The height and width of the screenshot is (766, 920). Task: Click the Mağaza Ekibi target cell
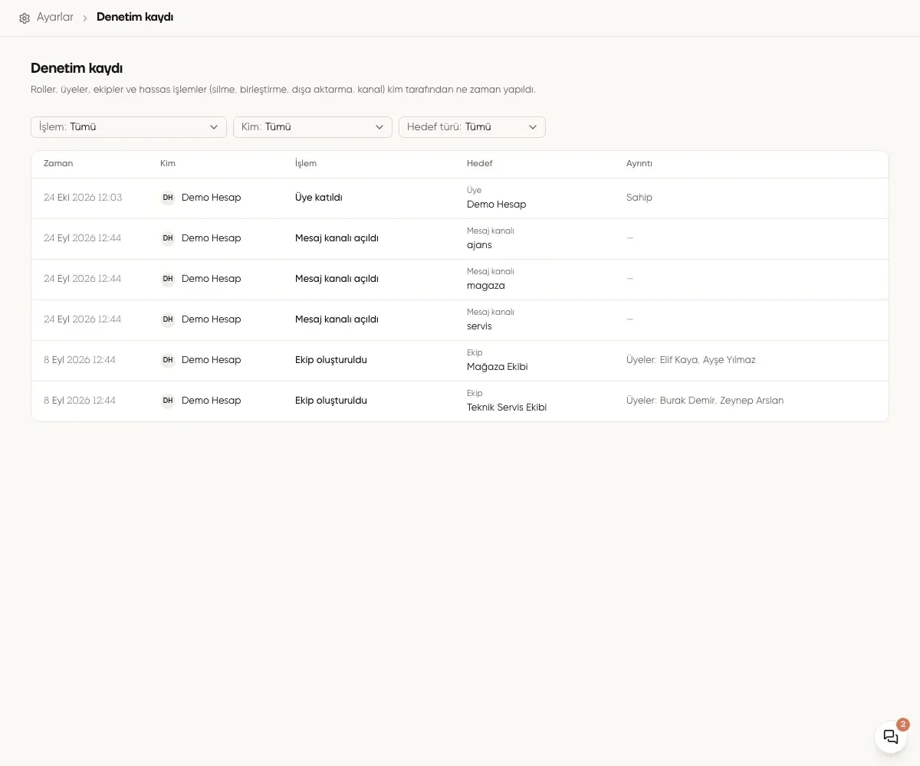pyautogui.click(x=498, y=367)
